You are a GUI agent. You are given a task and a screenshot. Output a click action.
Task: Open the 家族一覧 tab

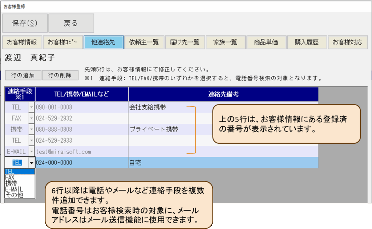coord(226,42)
